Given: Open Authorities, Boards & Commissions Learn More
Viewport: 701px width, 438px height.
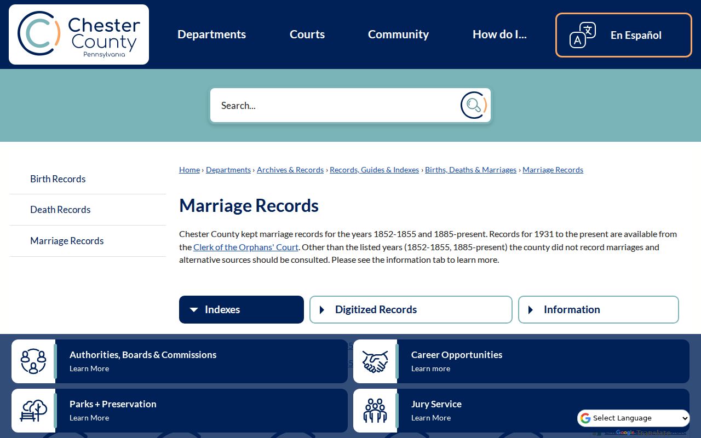Looking at the screenshot, I should point(89,368).
